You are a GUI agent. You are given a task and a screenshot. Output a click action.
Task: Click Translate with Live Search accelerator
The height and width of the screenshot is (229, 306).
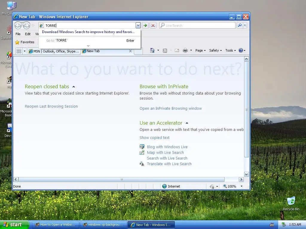click(x=169, y=164)
